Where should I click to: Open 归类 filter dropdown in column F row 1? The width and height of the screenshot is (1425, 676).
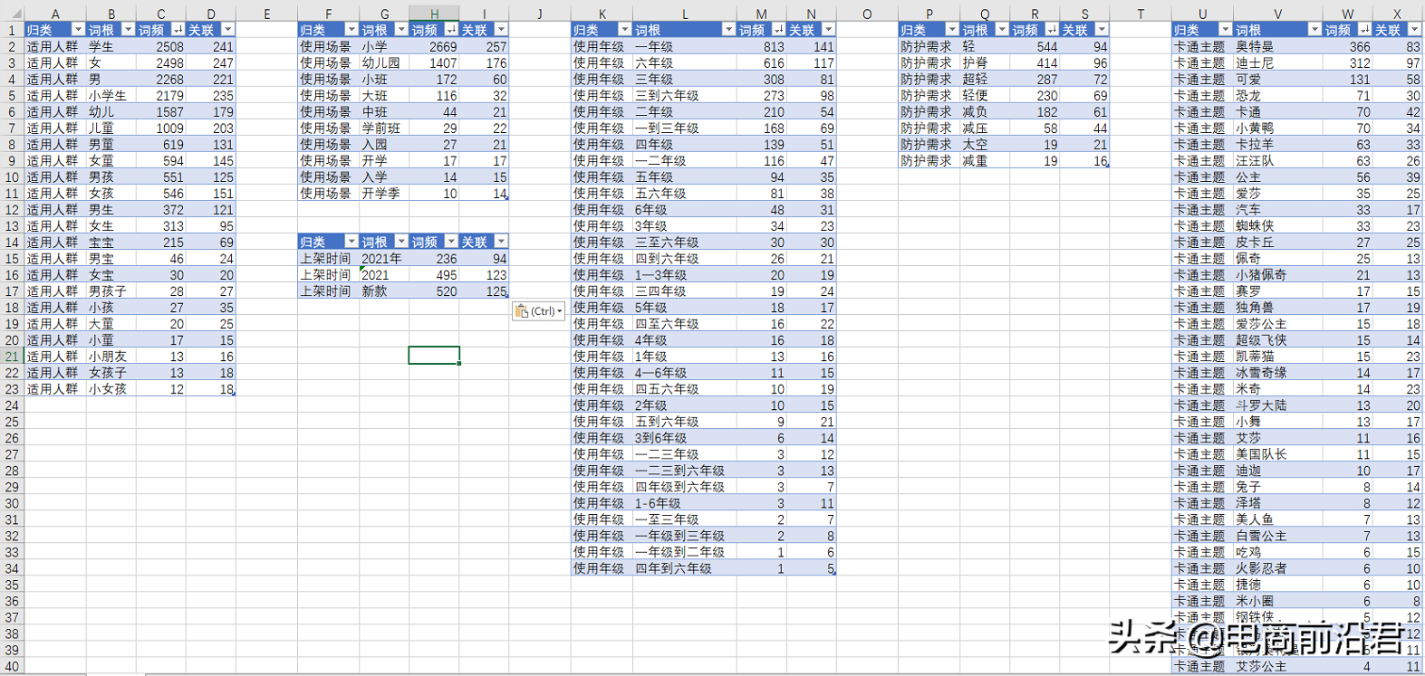[351, 30]
